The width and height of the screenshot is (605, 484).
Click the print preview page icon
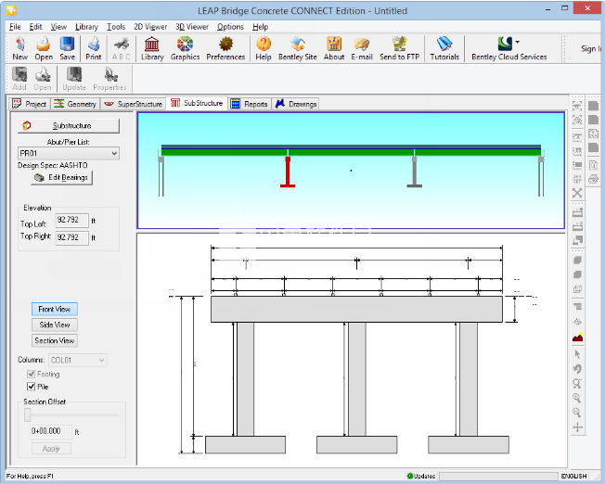tap(594, 165)
